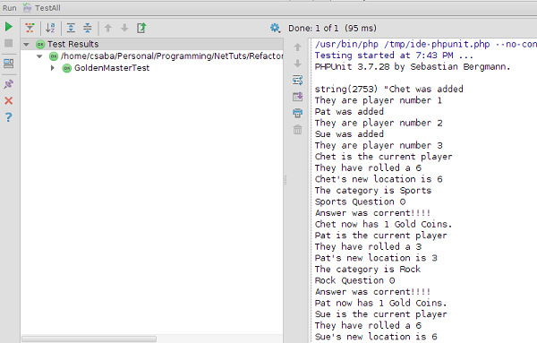
Task: Toggle hide passed tests filter icon
Action: [x=30, y=28]
